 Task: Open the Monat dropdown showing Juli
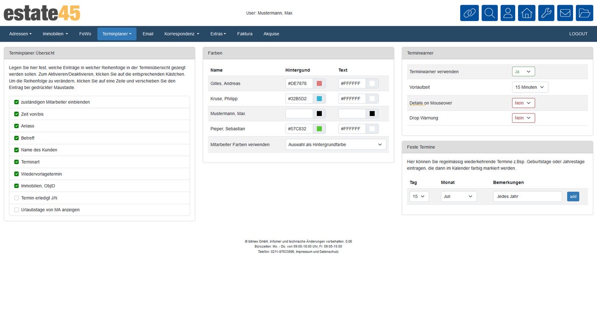point(459,196)
